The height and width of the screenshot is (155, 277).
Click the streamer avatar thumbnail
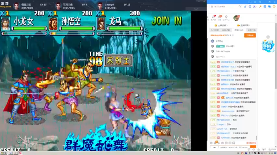[236, 18]
